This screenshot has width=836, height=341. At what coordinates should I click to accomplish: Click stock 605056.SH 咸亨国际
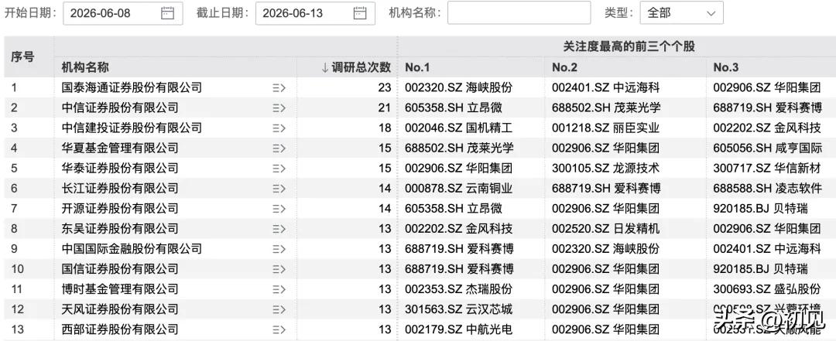pyautogui.click(x=767, y=148)
